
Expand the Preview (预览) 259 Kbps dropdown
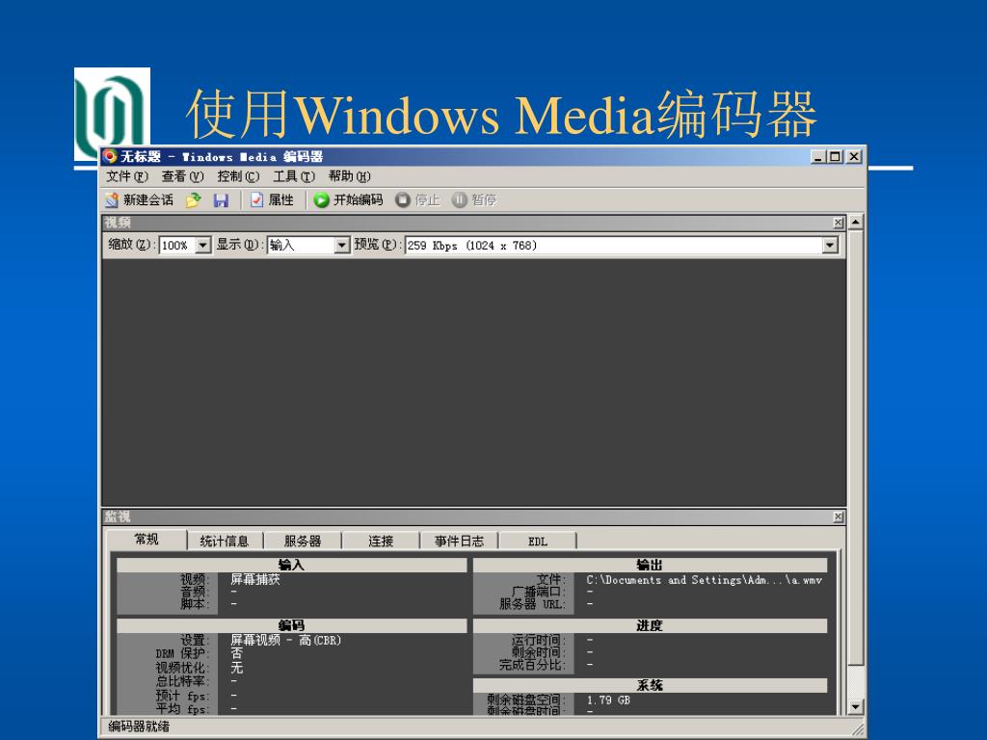[x=830, y=246]
